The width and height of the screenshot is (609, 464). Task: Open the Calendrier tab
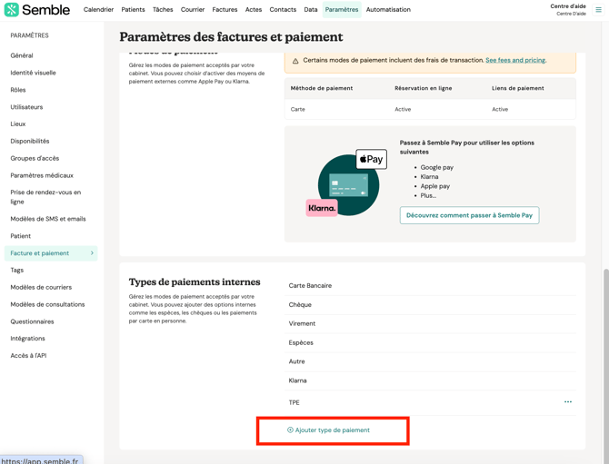[x=98, y=10]
